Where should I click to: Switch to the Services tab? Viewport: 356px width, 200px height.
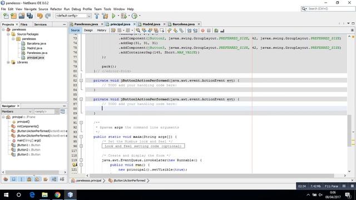pyautogui.click(x=41, y=24)
